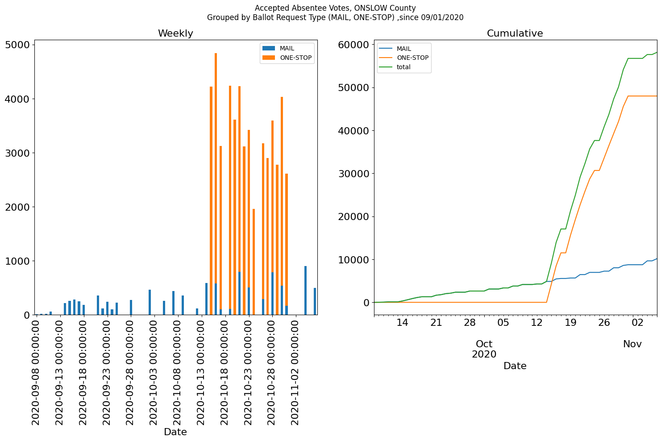Click the 'Grouped by Ballot Request Type' subtitle line
The width and height of the screenshot is (661, 441).
pyautogui.click(x=335, y=18)
